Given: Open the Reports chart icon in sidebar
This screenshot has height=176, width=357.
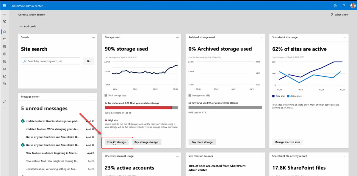Looking at the screenshot, I should click(4, 76).
